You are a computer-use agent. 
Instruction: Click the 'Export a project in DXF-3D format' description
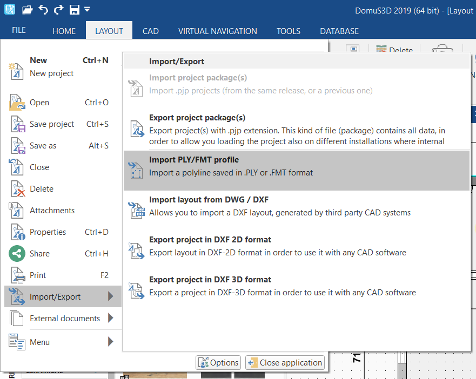click(x=283, y=293)
